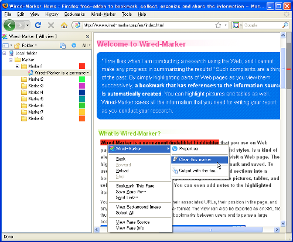Screen dimensions: 293x242
Task: Click the magenta Marker3 color swatch
Action: pyautogui.click(x=82, y=86)
